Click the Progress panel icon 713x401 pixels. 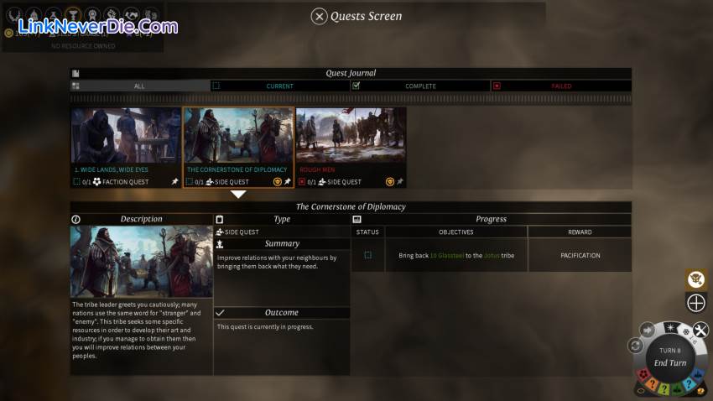(357, 219)
